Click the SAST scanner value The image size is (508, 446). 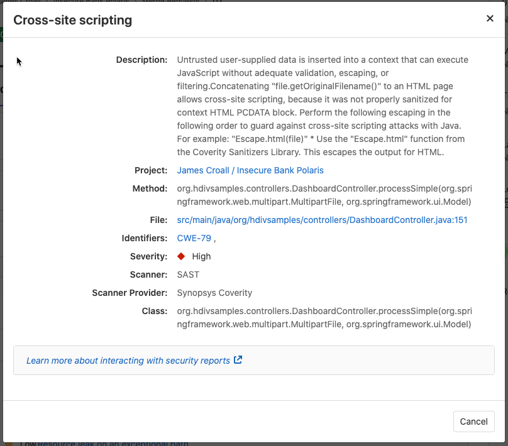click(186, 275)
